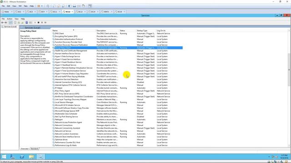Viewport: 291px width, 163px height.
Task: Select the Group Policy Client service row
Action: pyautogui.click(x=117, y=48)
